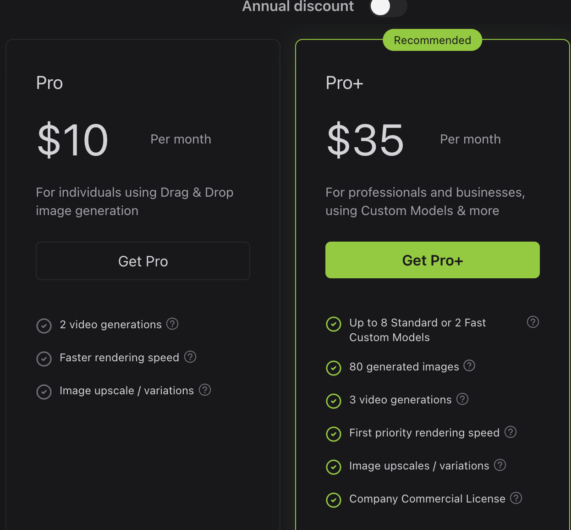Open help for Image upscales / variations

500,465
